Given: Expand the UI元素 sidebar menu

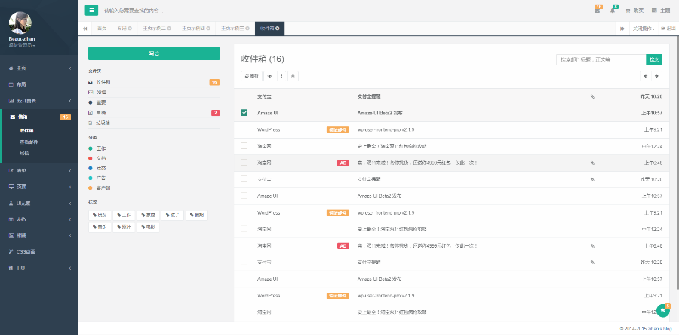Looking at the screenshot, I should (39, 203).
